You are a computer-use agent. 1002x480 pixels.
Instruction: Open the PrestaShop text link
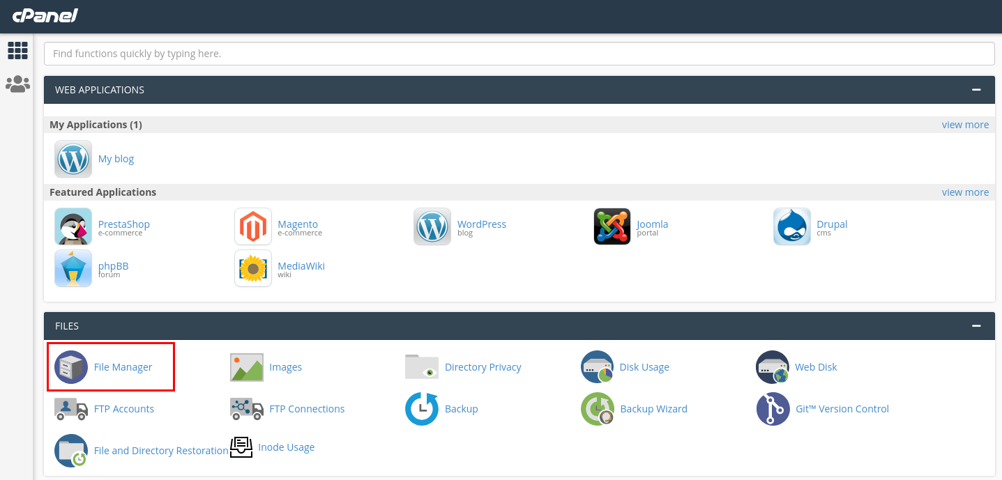pyautogui.click(x=124, y=224)
